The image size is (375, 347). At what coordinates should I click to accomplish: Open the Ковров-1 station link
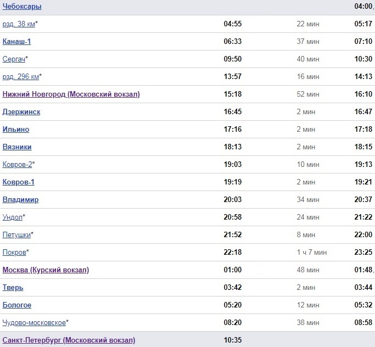[x=19, y=182]
